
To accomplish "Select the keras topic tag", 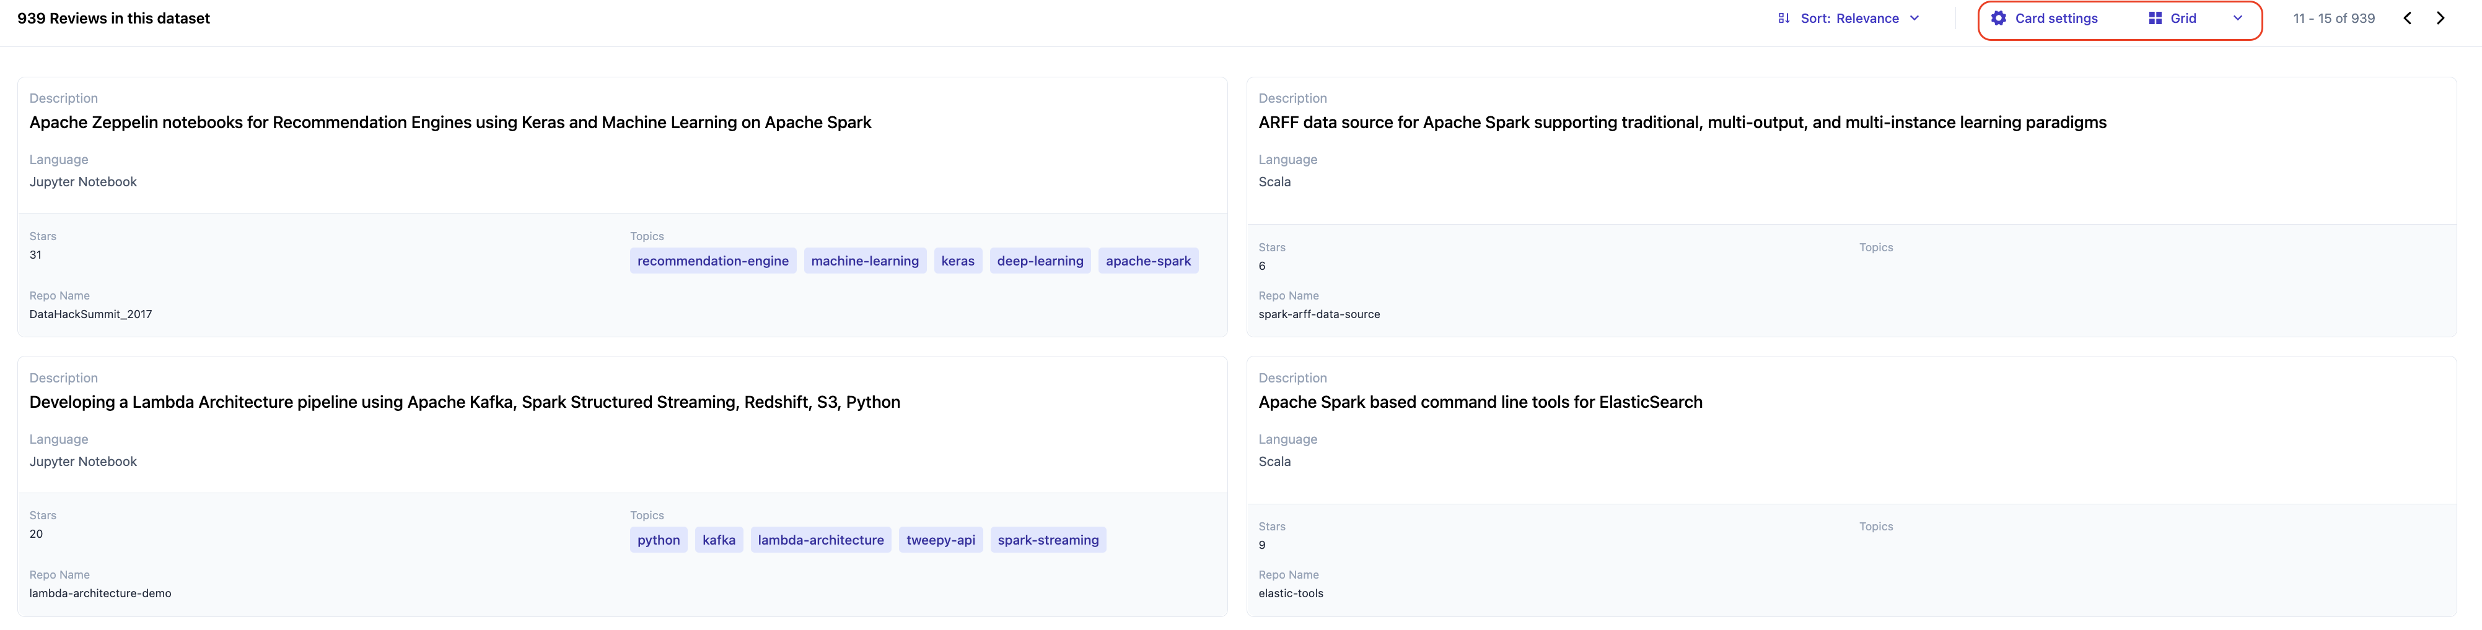I will click(x=957, y=261).
